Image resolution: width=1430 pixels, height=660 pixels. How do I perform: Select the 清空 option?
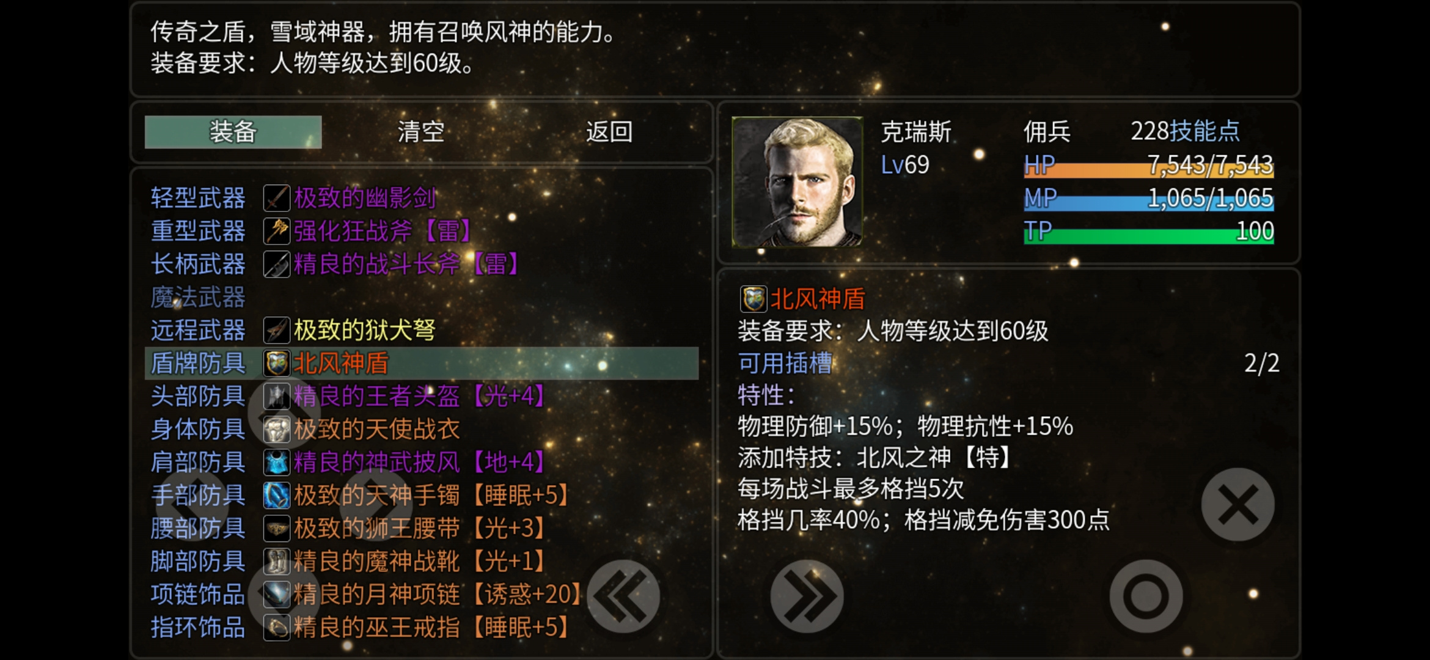[421, 131]
